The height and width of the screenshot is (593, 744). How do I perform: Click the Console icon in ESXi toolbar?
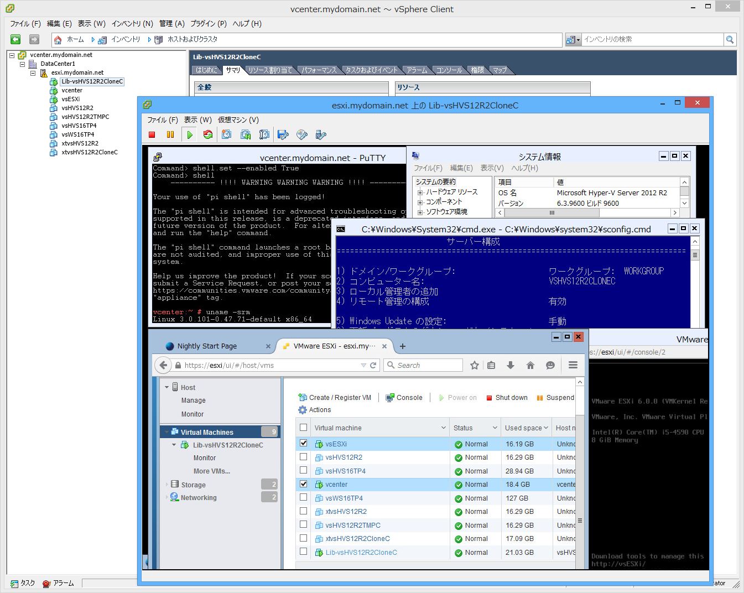(391, 397)
